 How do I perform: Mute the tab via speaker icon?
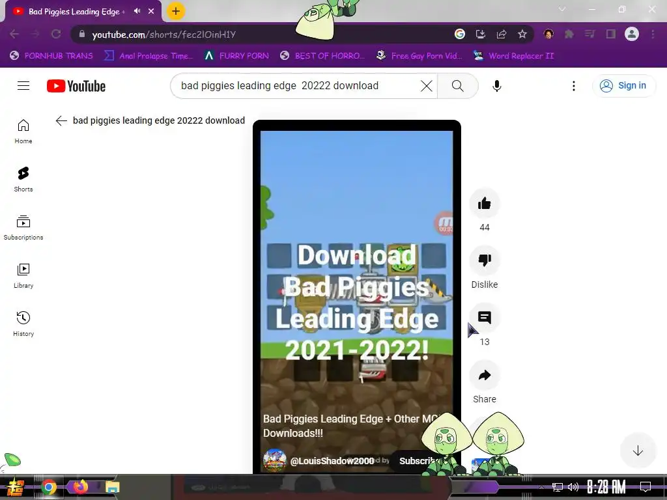pos(137,11)
